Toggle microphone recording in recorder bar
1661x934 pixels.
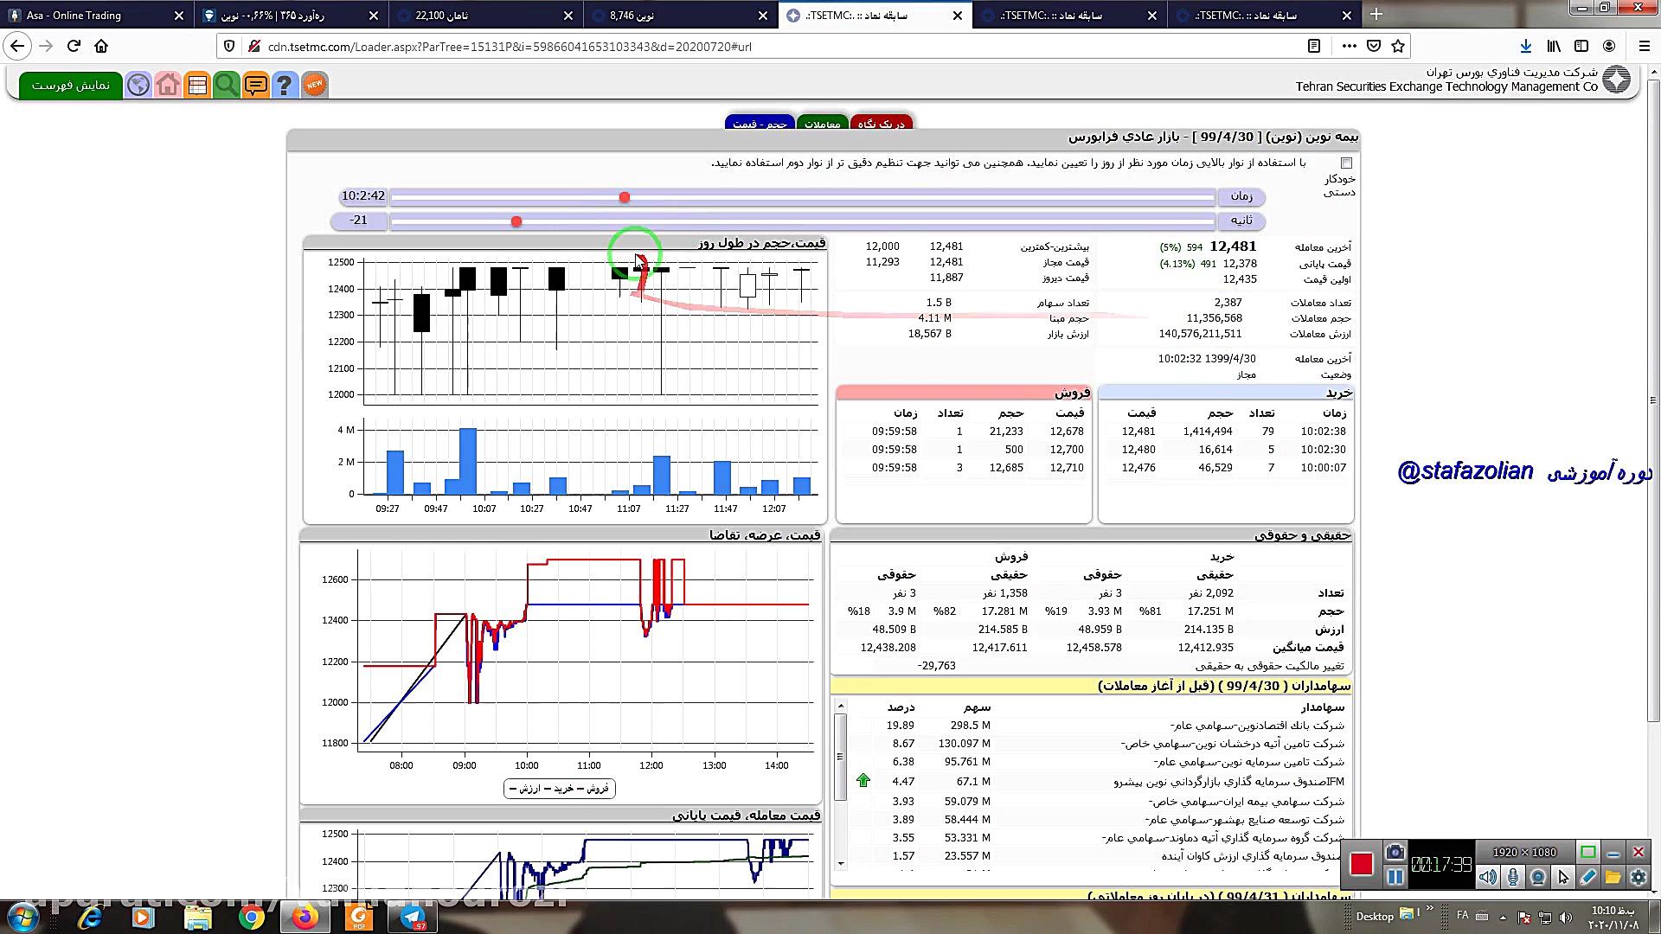pyautogui.click(x=1512, y=877)
